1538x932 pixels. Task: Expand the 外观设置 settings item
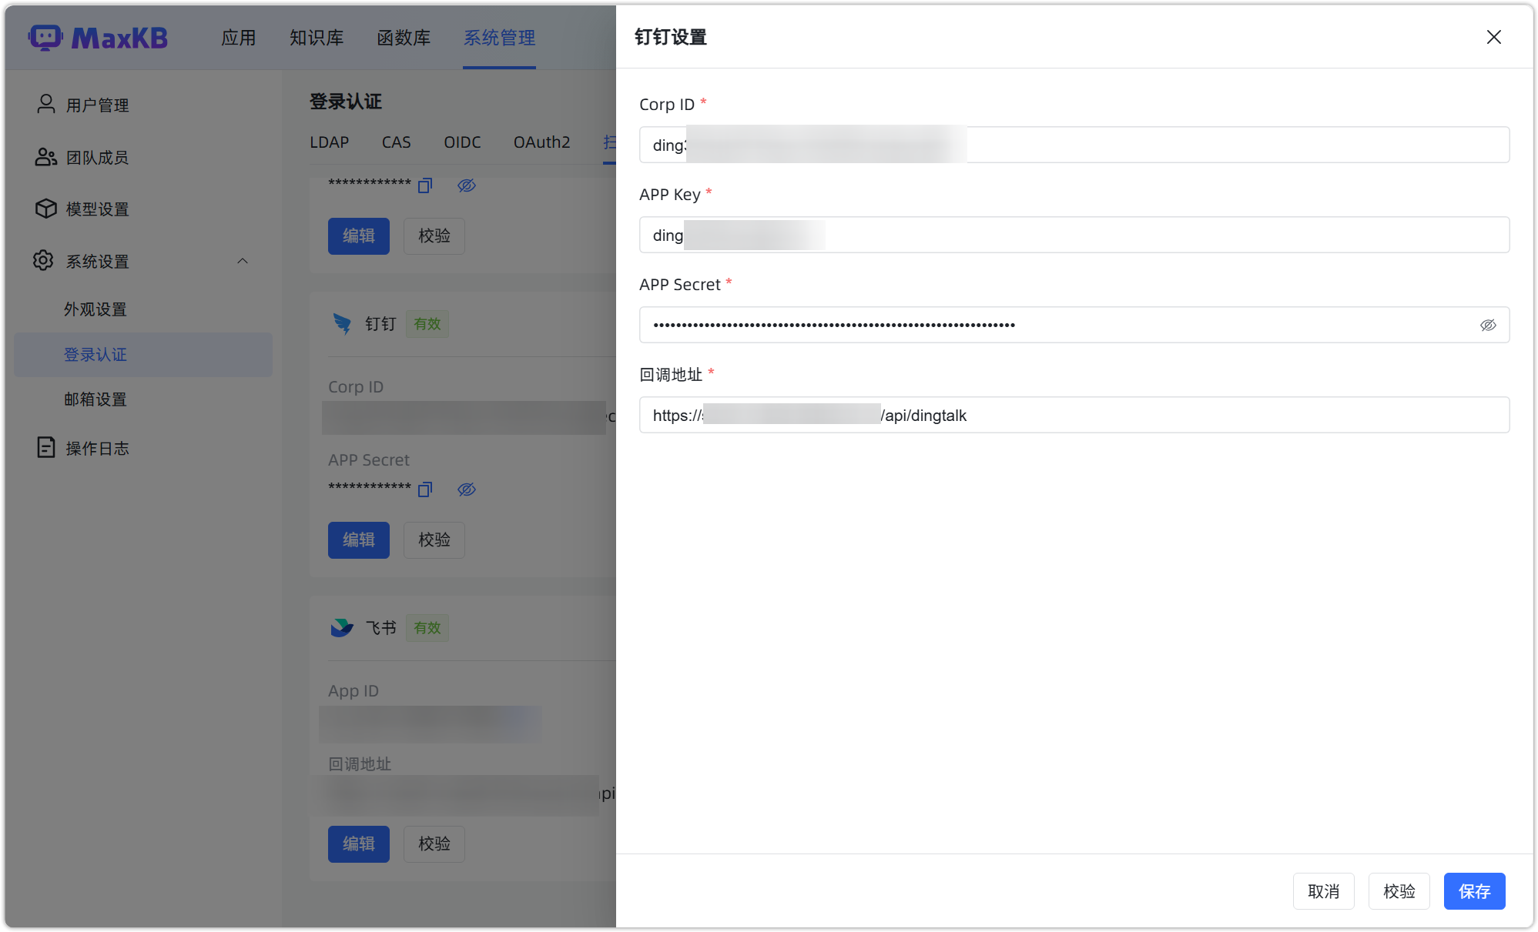click(x=95, y=309)
